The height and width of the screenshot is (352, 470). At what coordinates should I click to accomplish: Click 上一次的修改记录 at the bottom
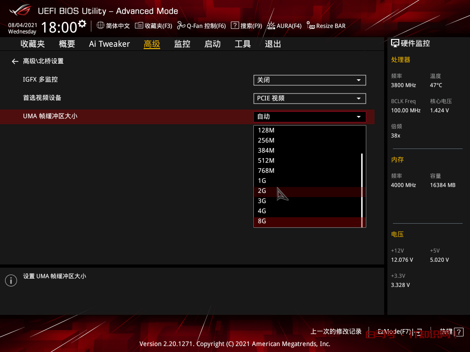[x=336, y=332]
